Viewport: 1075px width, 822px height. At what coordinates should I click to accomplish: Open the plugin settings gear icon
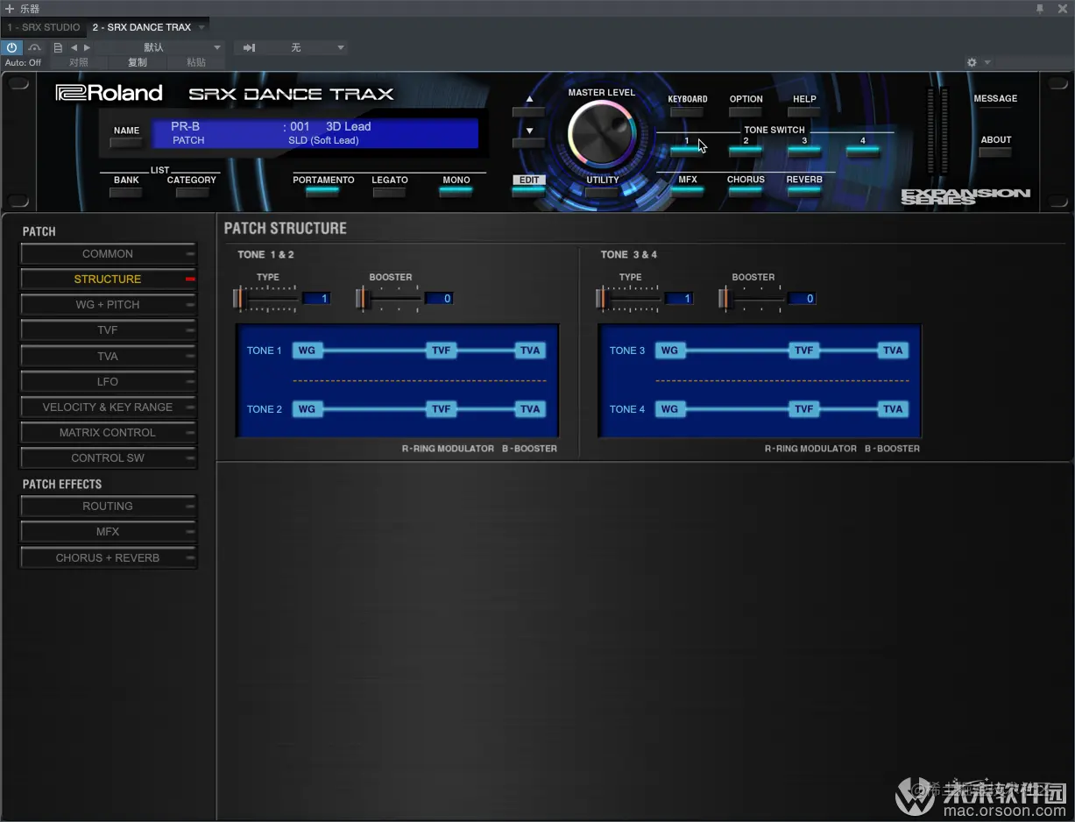(972, 62)
